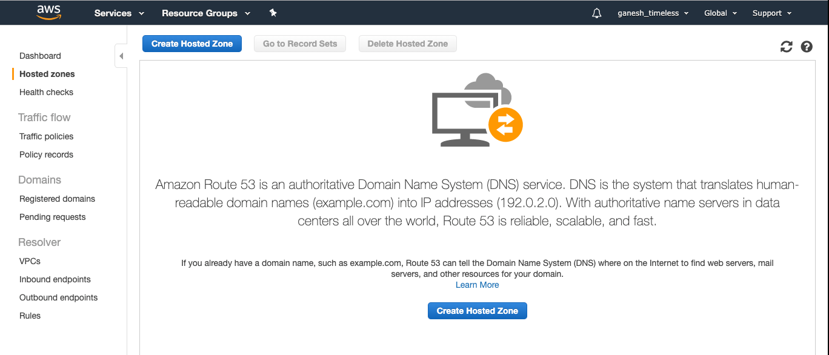The width and height of the screenshot is (829, 355).
Task: Open the Resource Groups dropdown
Action: tap(205, 13)
